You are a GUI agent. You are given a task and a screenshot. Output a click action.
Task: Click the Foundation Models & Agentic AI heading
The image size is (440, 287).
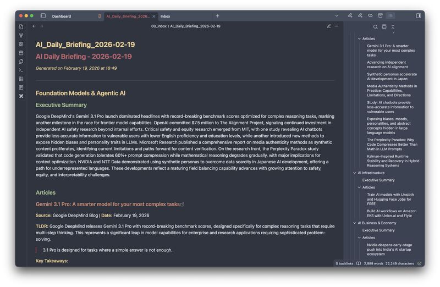(x=80, y=93)
